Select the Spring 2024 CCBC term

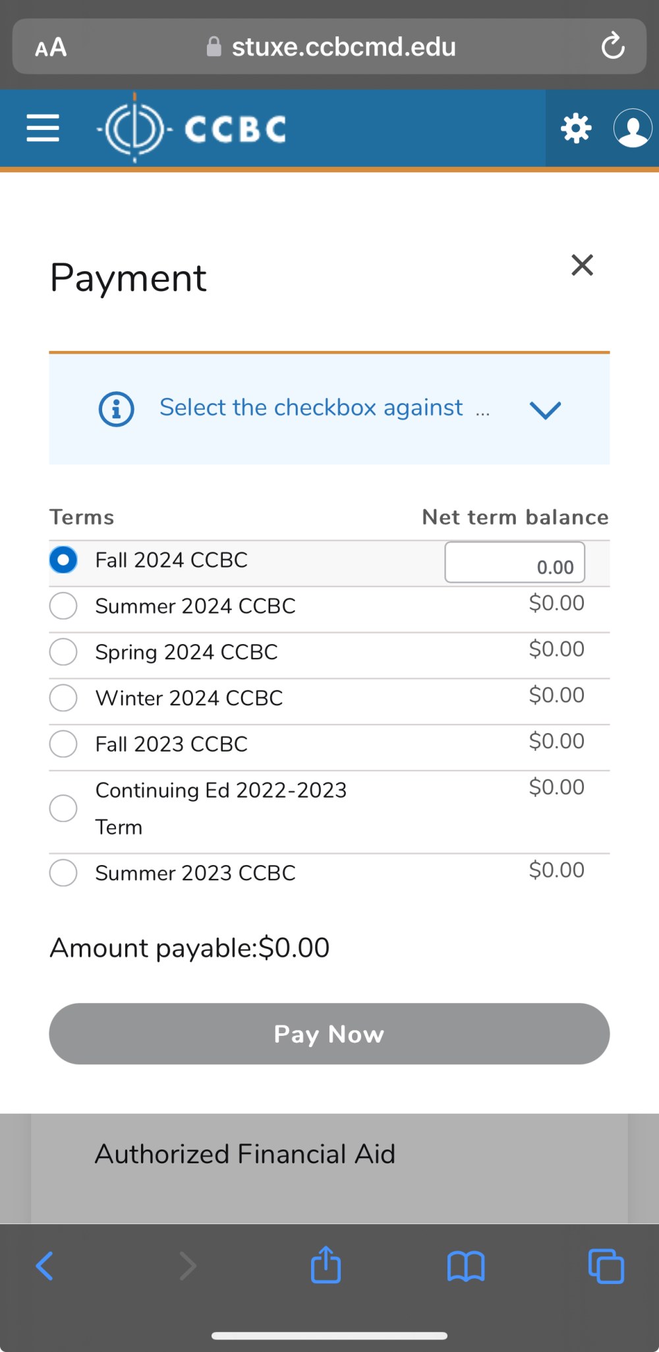63,652
